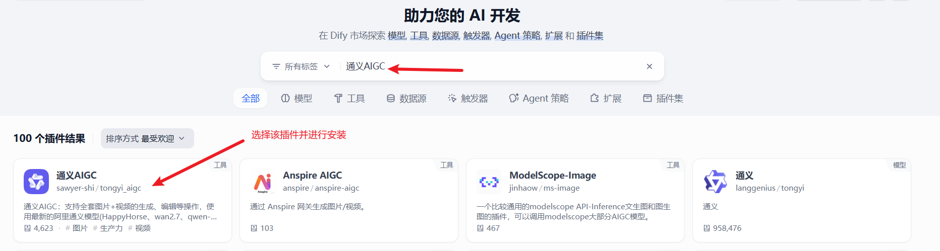This screenshot has width=940, height=251.
Task: Switch to the 工具 category tab
Action: 349,99
